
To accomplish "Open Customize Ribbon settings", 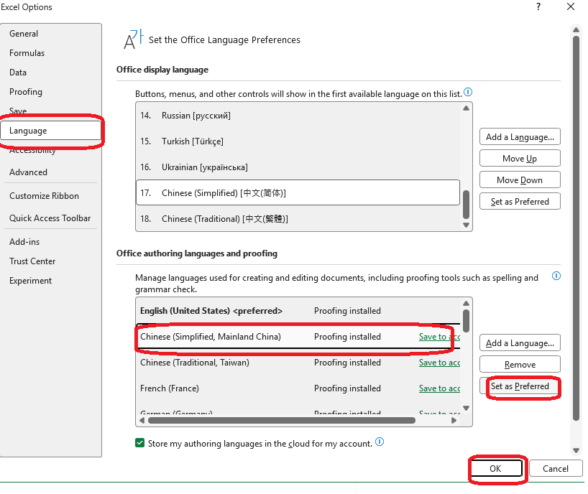I will point(50,196).
